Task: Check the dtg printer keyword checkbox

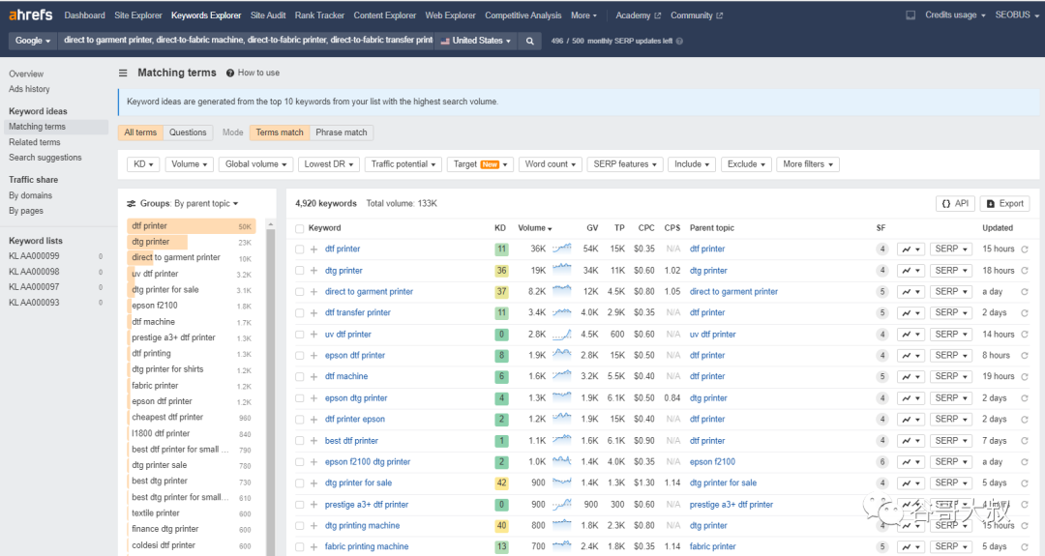Action: (x=299, y=271)
